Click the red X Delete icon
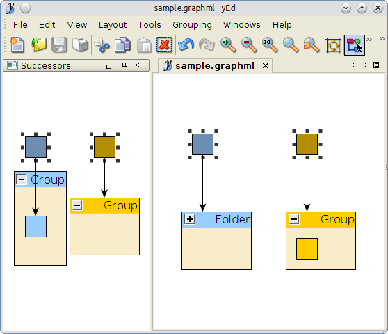 pos(164,45)
